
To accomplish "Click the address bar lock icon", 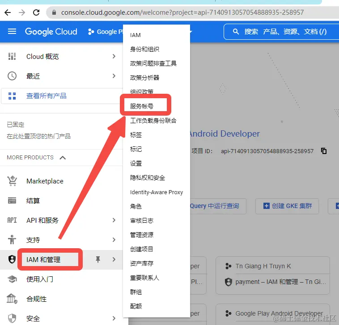I will [54, 12].
